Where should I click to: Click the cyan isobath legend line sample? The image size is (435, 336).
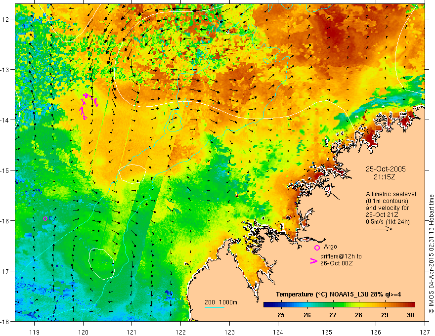(215, 307)
